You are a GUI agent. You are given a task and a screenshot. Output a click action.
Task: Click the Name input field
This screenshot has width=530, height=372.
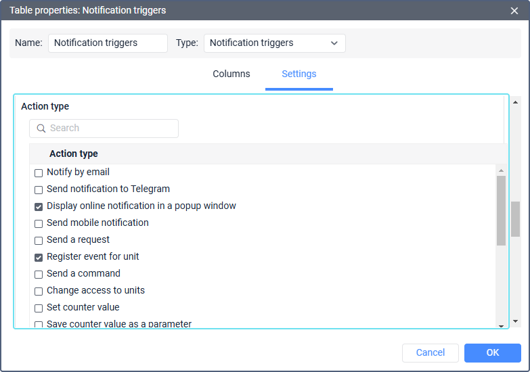[x=108, y=43]
